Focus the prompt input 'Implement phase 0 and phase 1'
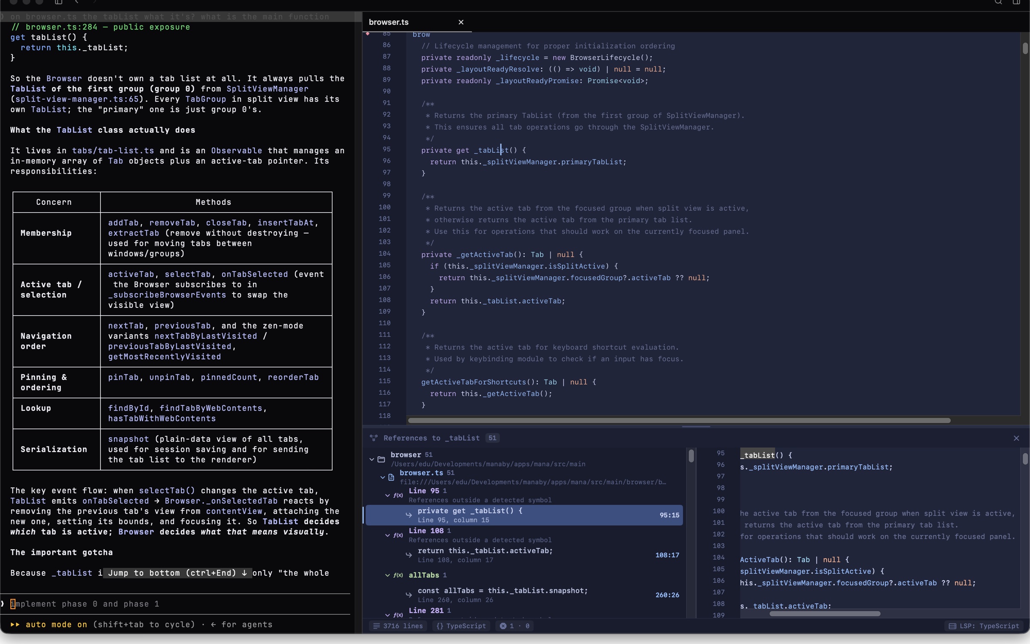Screen dimensions: 1030x644 176,604
